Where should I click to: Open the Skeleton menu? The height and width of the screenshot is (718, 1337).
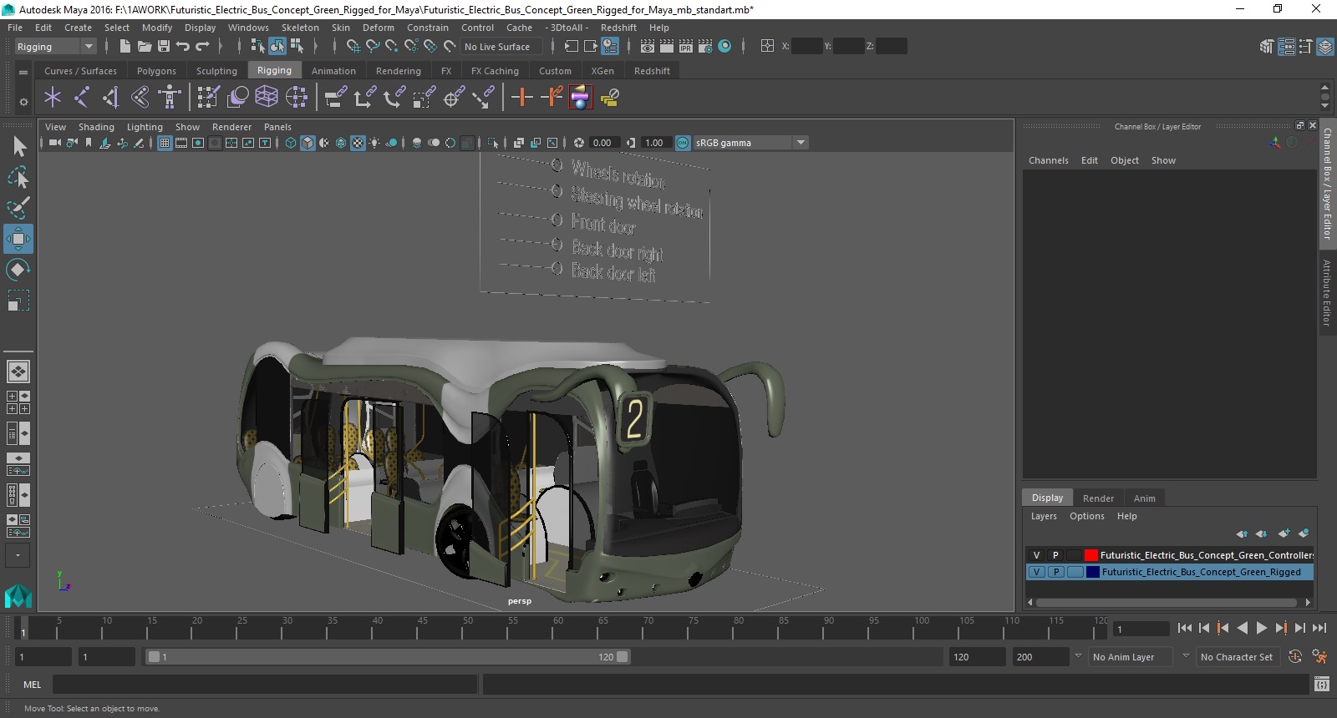tap(300, 28)
